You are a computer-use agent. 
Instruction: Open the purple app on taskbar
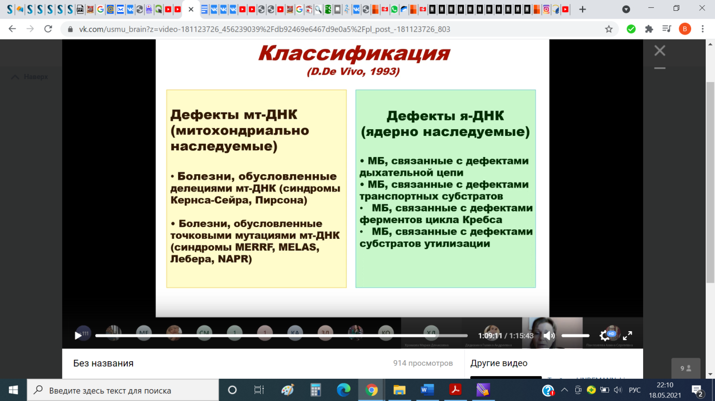(483, 390)
